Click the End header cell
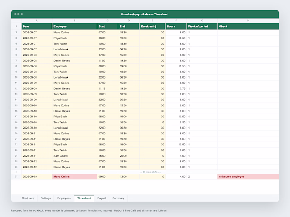The image size is (290, 217). click(x=129, y=26)
